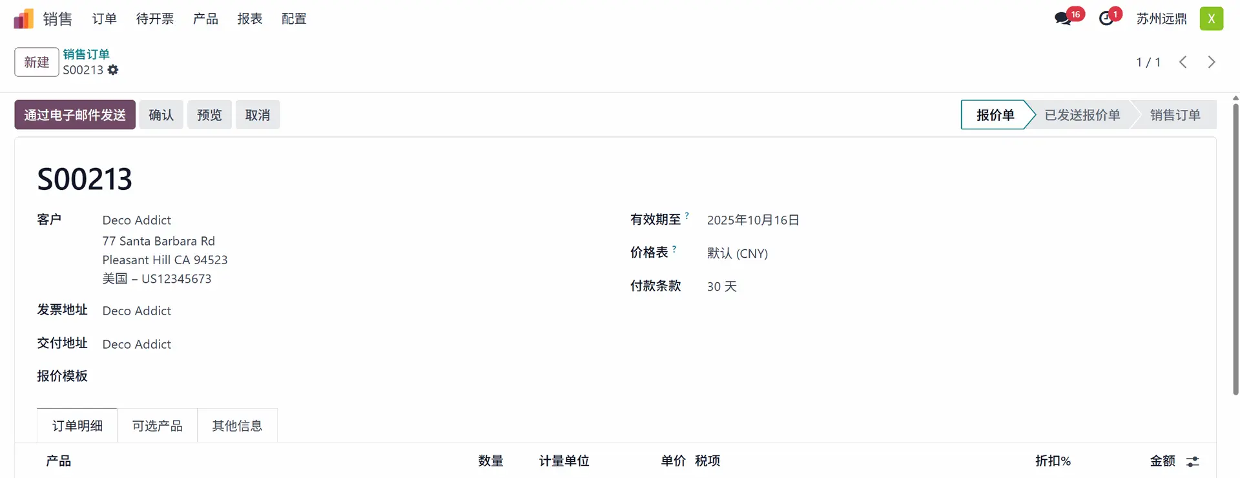The width and height of the screenshot is (1240, 478).
Task: Switch to the 可选产品 tab
Action: [157, 426]
